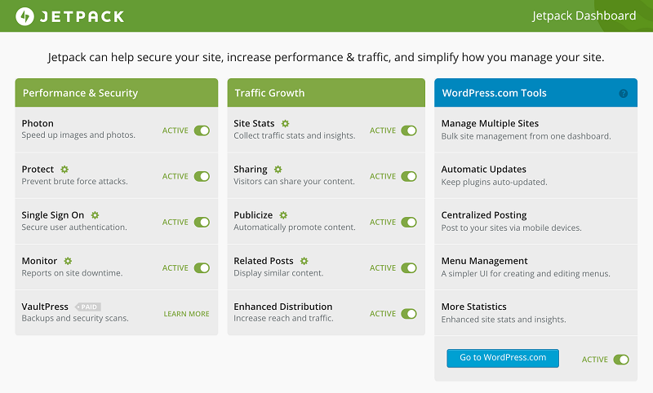Open Related Posts gear icon

click(304, 261)
